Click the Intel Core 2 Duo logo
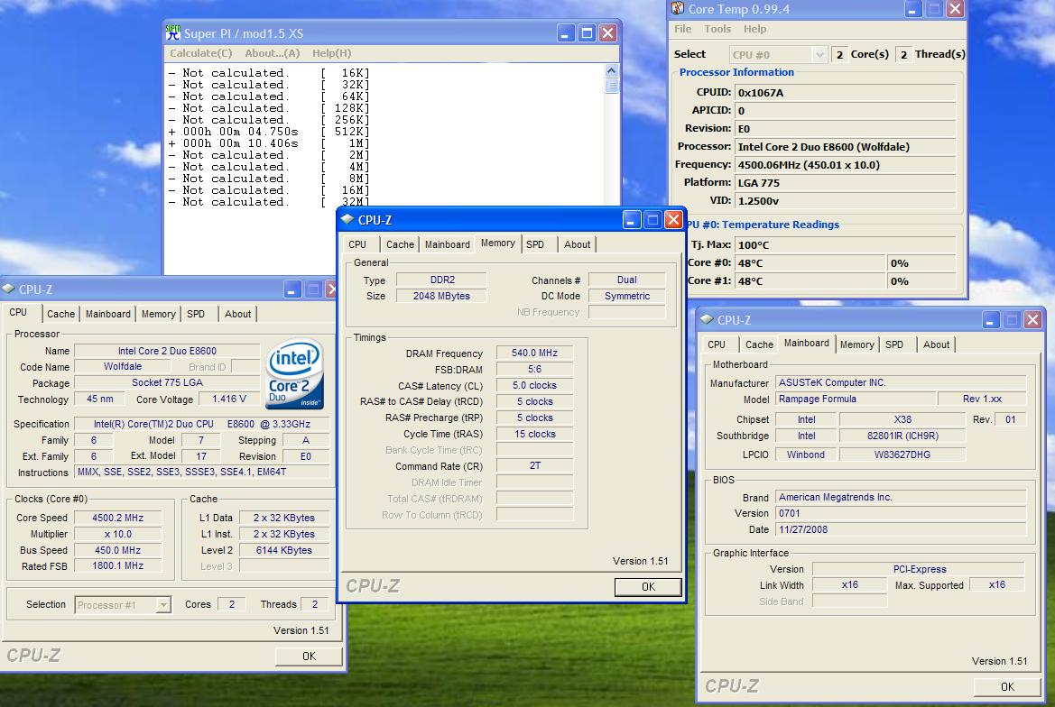This screenshot has height=707, width=1055. (295, 373)
